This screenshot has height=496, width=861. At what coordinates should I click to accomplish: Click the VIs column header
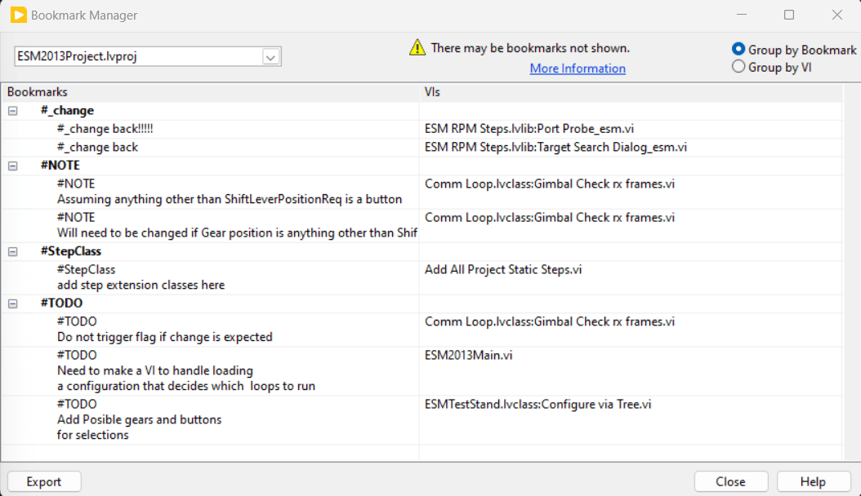[631, 92]
